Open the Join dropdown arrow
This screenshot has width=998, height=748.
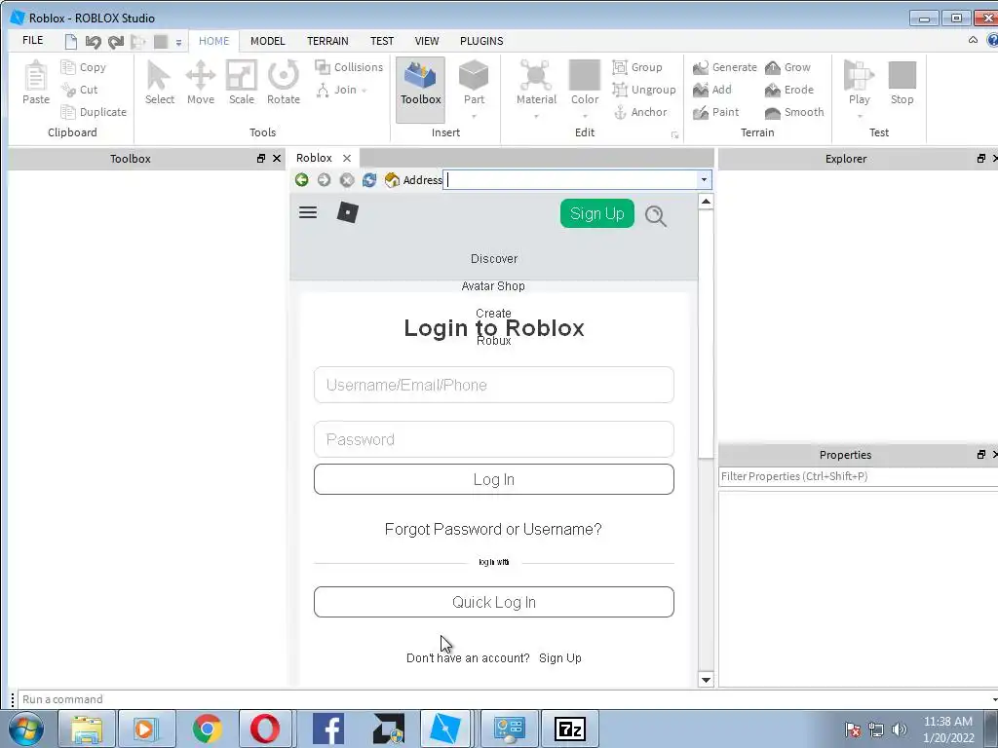pos(365,91)
